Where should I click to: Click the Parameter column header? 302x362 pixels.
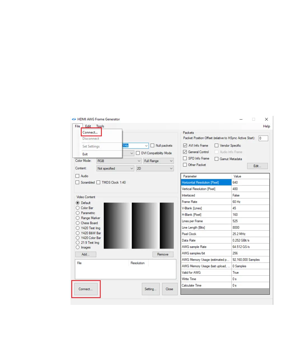coord(206,176)
